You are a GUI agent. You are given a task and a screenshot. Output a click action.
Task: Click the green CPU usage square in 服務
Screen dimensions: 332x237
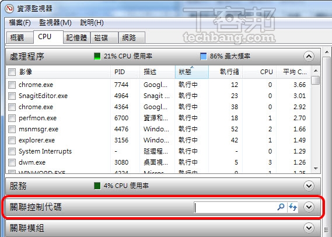(97, 186)
